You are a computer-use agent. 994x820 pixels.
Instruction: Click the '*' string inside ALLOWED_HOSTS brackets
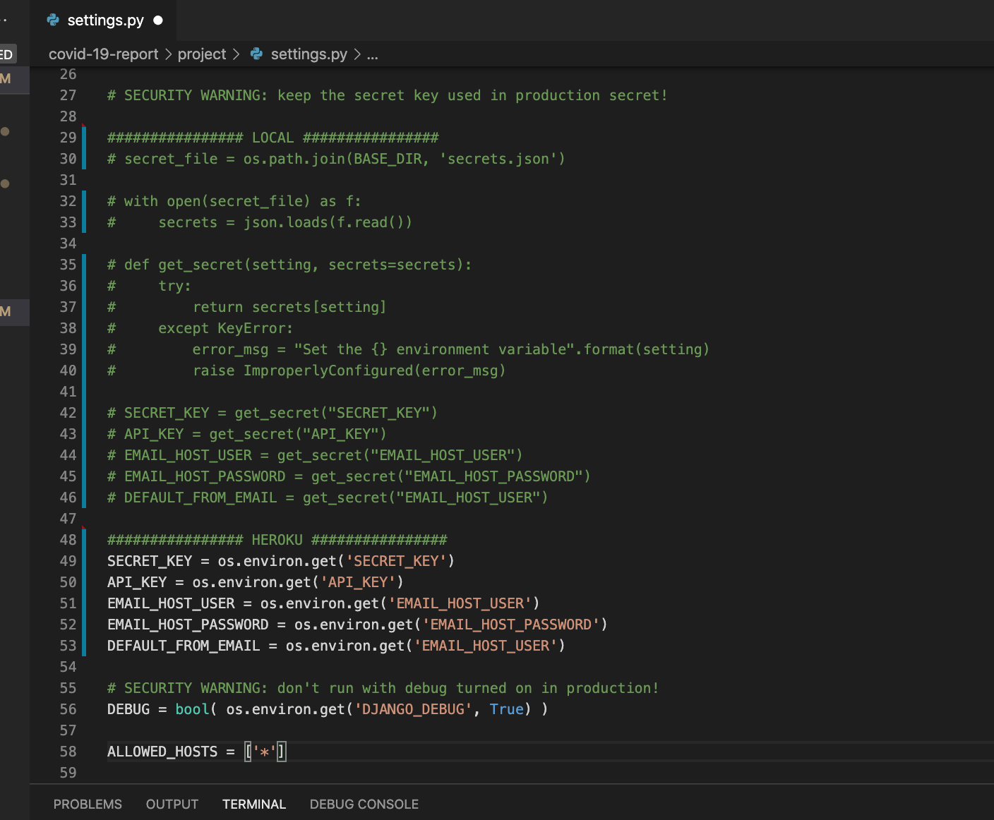pyautogui.click(x=265, y=752)
